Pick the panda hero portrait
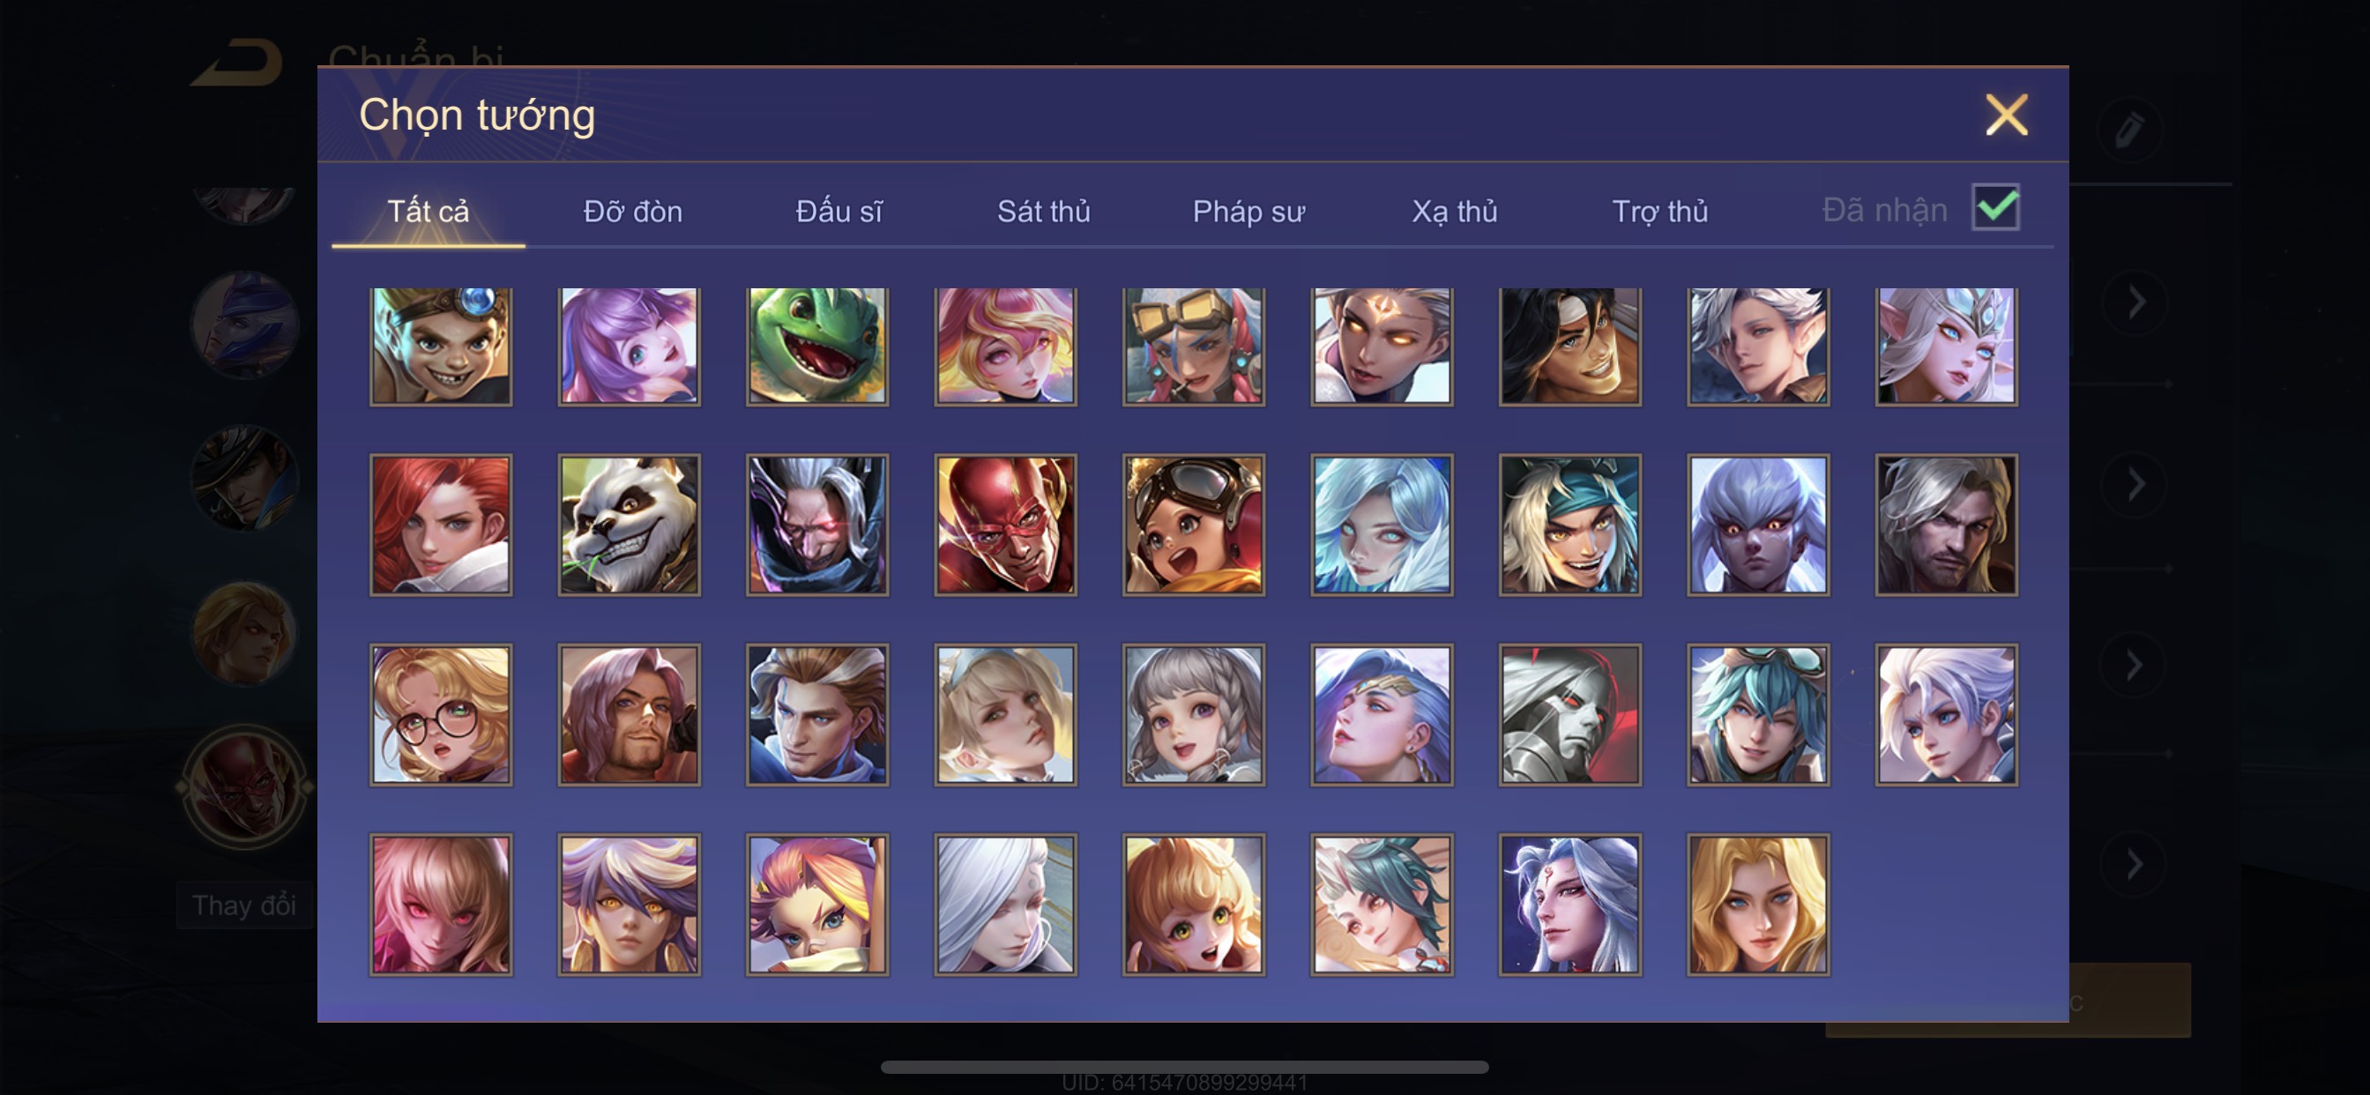 tap(630, 525)
